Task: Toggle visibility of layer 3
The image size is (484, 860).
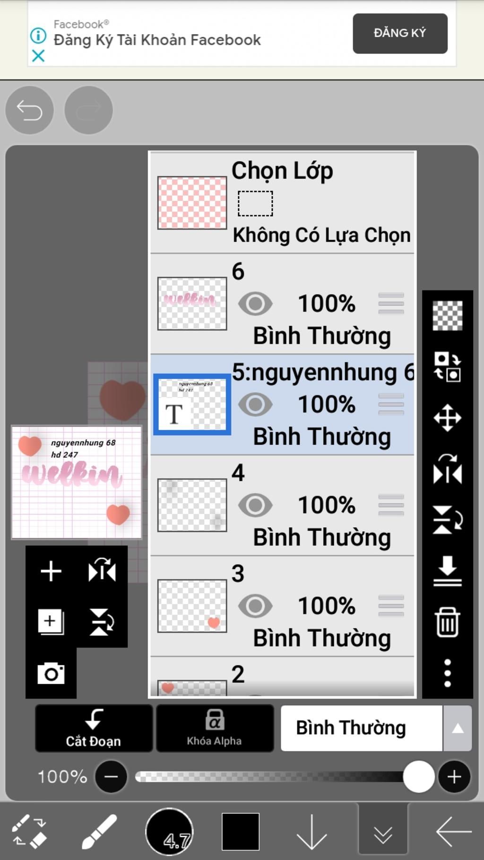Action: [x=255, y=606]
